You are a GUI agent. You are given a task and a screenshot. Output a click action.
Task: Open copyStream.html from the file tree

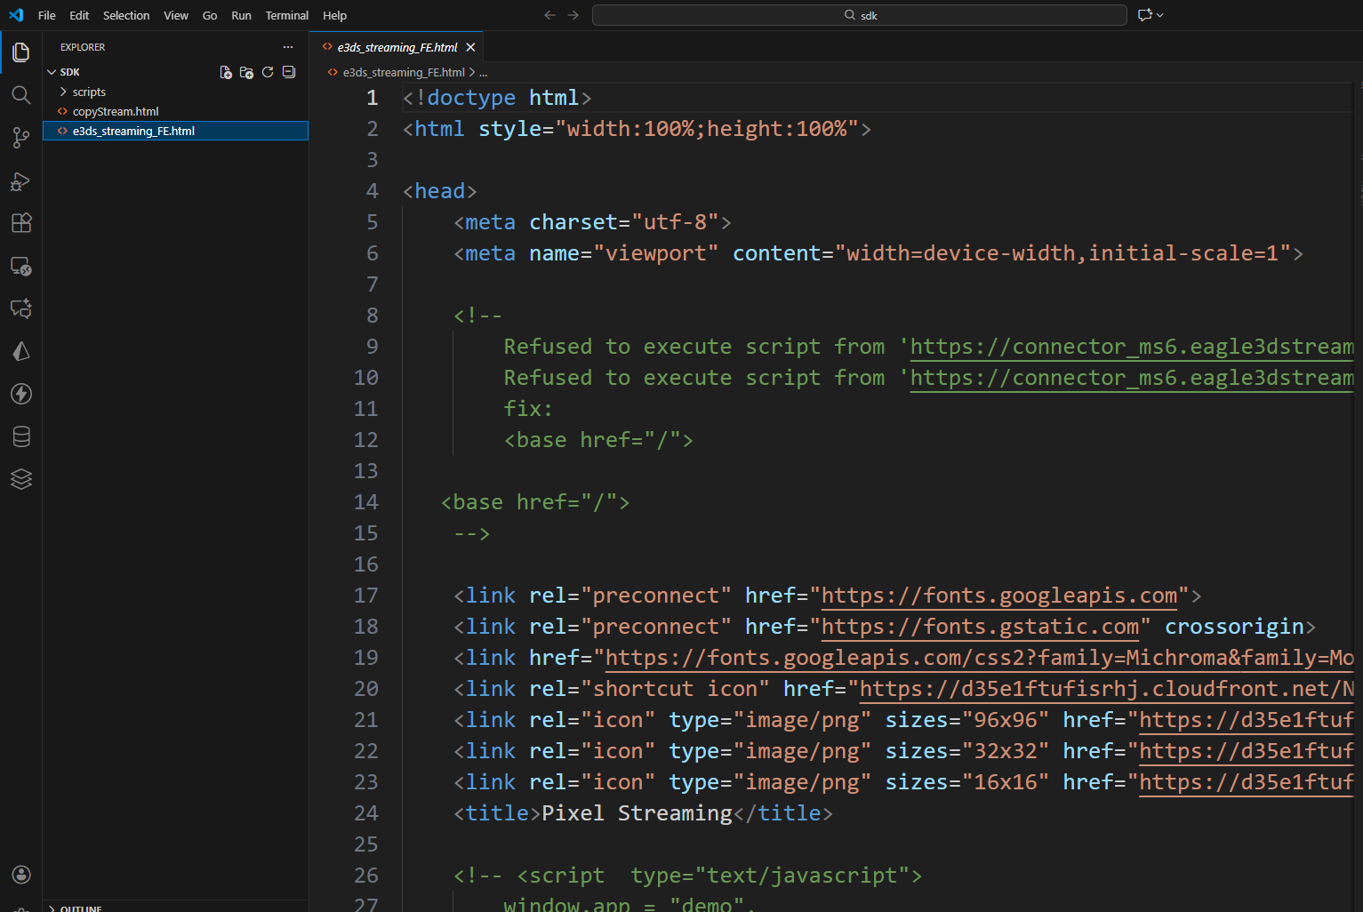click(116, 111)
